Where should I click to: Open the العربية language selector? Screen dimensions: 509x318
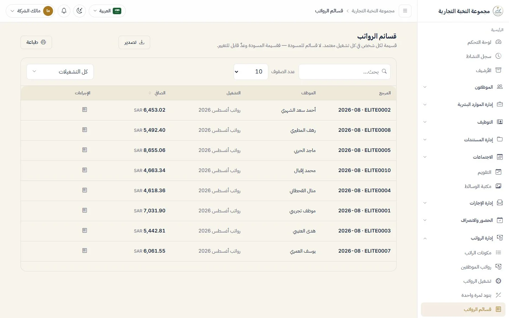pos(107,11)
